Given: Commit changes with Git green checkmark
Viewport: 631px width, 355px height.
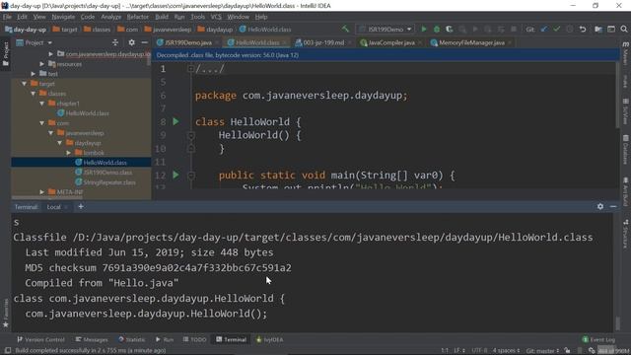Looking at the screenshot, I should 556,29.
